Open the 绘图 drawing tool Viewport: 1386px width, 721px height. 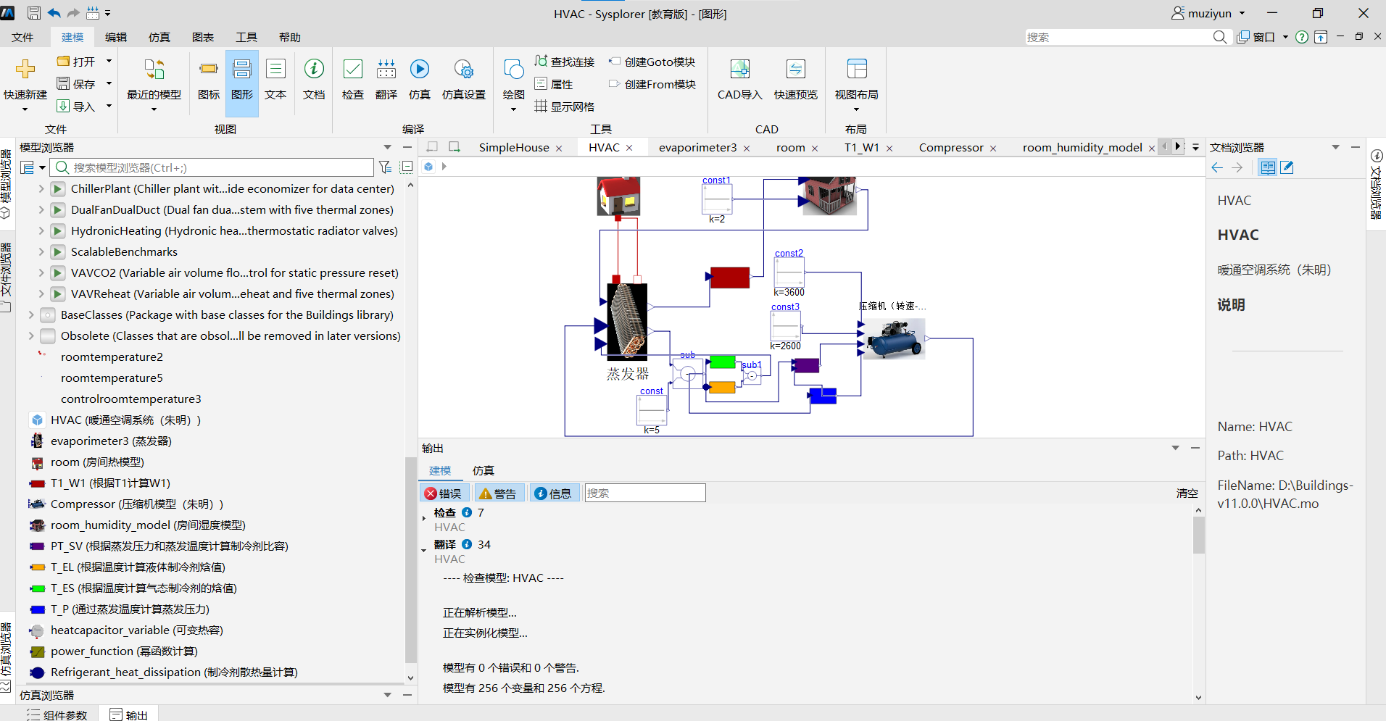513,69
